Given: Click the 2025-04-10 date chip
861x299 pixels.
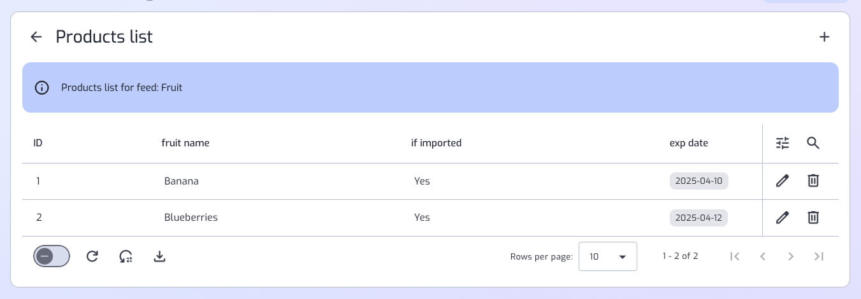Looking at the screenshot, I should 698,181.
